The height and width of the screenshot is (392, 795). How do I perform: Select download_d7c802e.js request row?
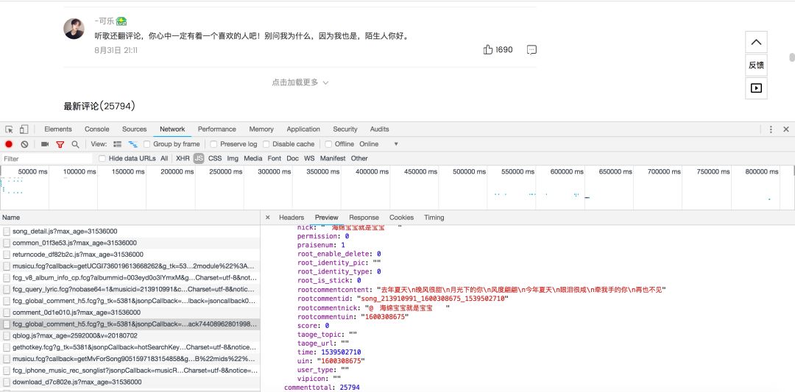click(x=130, y=382)
